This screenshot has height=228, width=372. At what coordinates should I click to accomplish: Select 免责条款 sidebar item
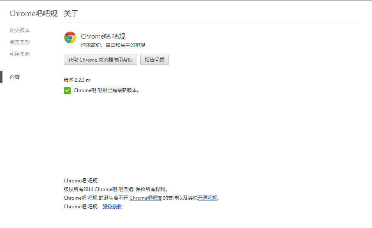pos(20,42)
